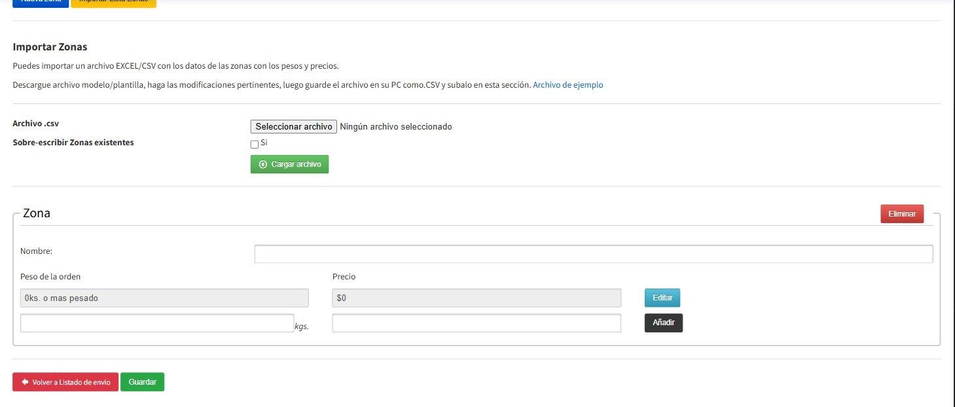Focus the Nombre input field
The image size is (955, 407).
[x=594, y=254]
